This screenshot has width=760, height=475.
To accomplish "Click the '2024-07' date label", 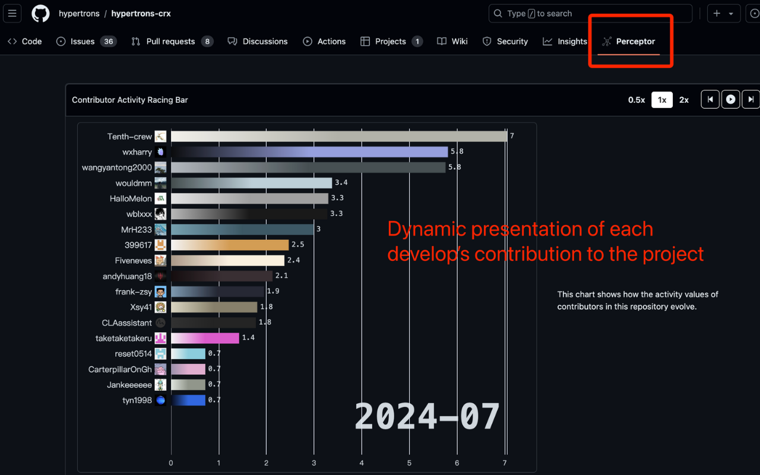I will [427, 416].
